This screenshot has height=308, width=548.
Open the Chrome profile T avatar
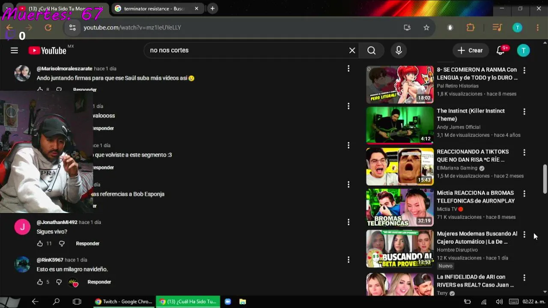517,27
